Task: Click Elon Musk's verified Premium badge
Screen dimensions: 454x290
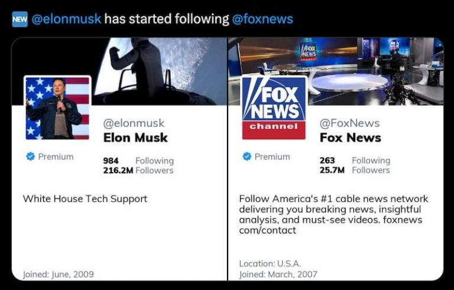Action: pos(31,157)
